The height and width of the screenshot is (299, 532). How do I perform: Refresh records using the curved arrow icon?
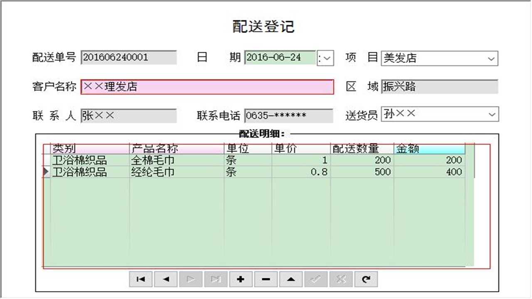(x=365, y=279)
